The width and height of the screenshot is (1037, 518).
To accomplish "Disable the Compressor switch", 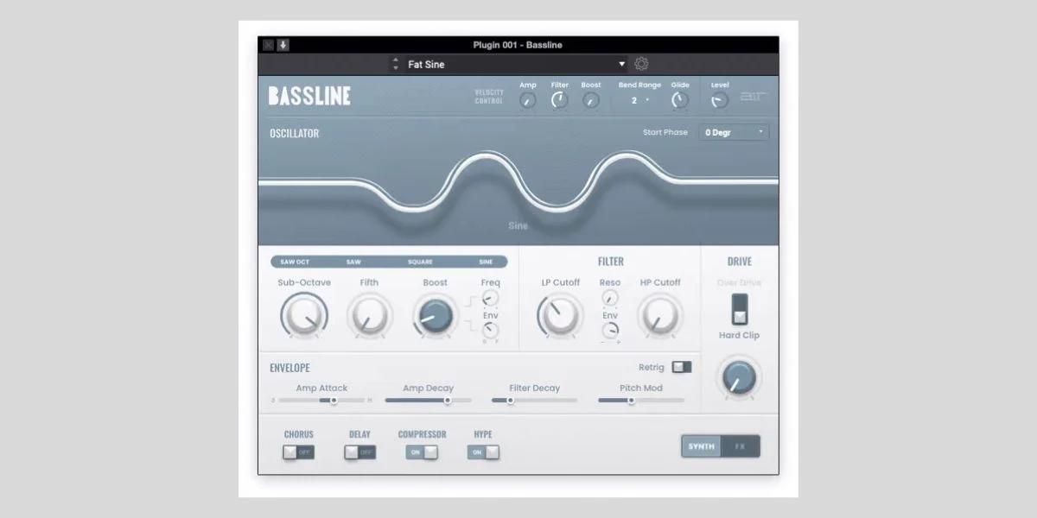I will (422, 452).
